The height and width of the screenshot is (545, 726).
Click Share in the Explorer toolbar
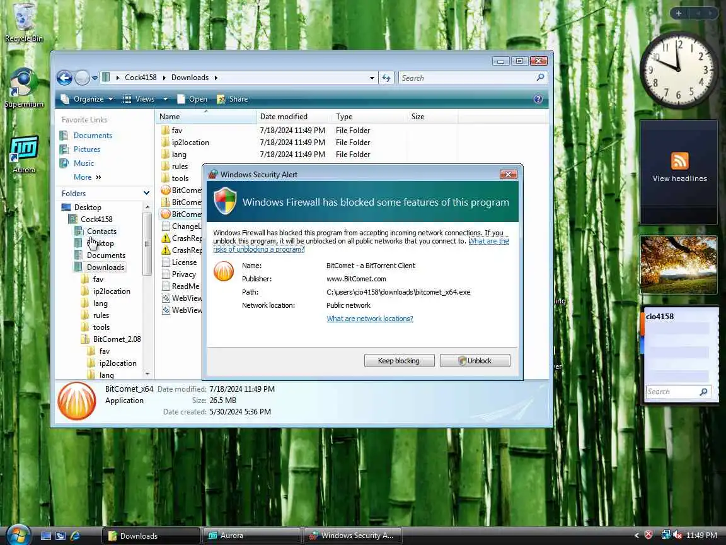(x=233, y=99)
